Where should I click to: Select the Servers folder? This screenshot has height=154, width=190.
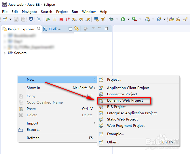pos(17,53)
